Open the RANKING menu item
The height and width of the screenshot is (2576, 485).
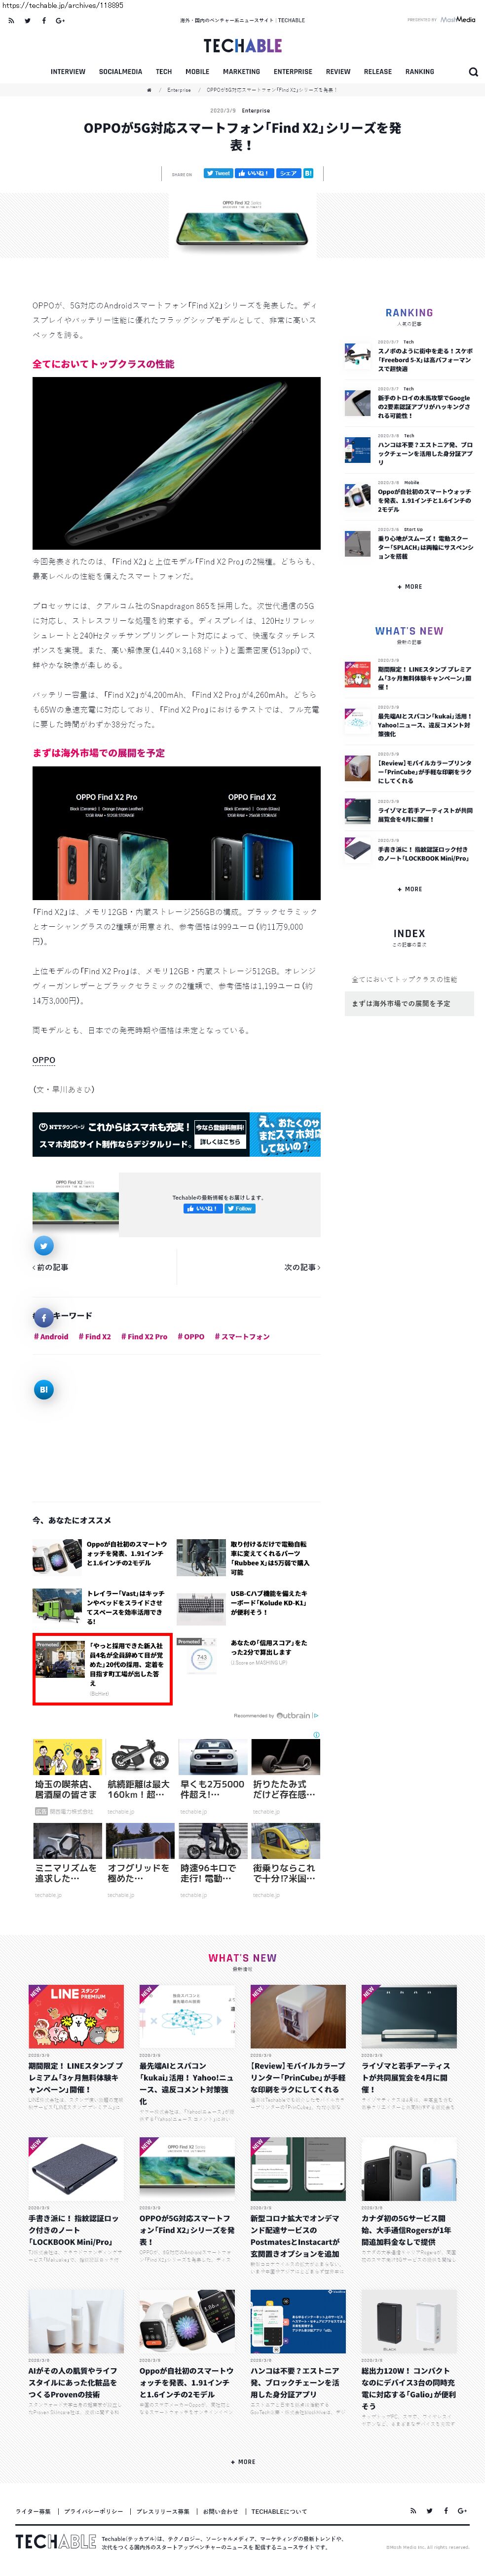pos(419,72)
